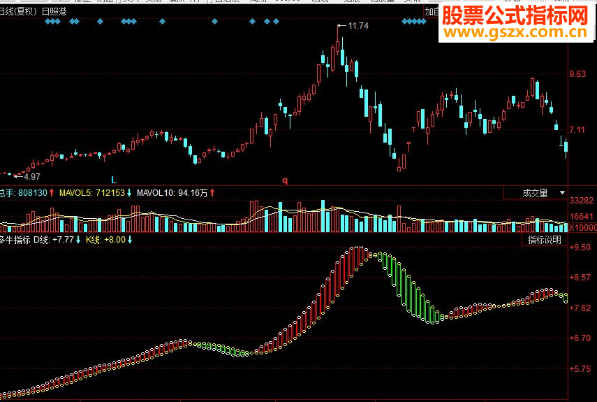Image resolution: width=597 pixels, height=402 pixels.
Task: Click the 16641 volume axis label
Action: click(582, 217)
